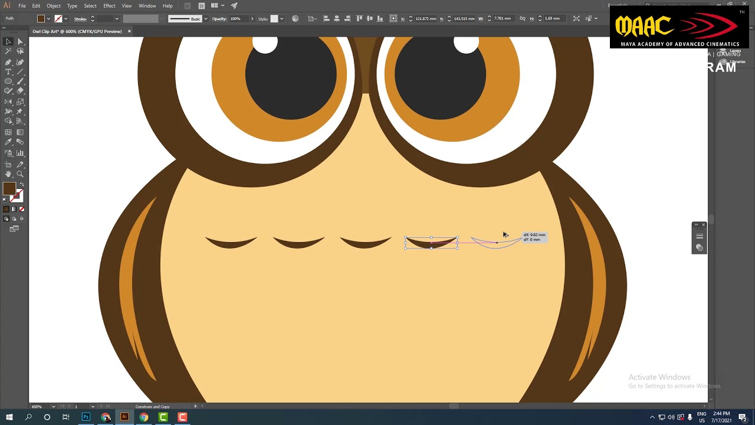This screenshot has width=755, height=425.
Task: Select the Zoom tool
Action: point(20,174)
